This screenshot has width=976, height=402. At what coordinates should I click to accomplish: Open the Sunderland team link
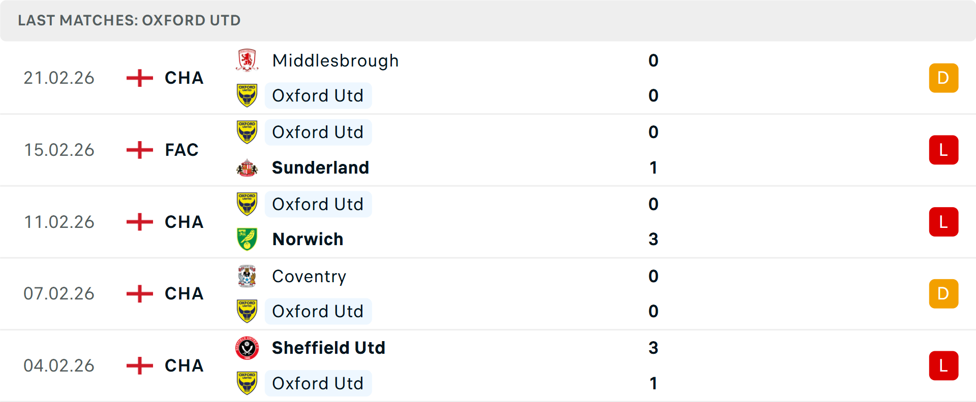coord(320,167)
